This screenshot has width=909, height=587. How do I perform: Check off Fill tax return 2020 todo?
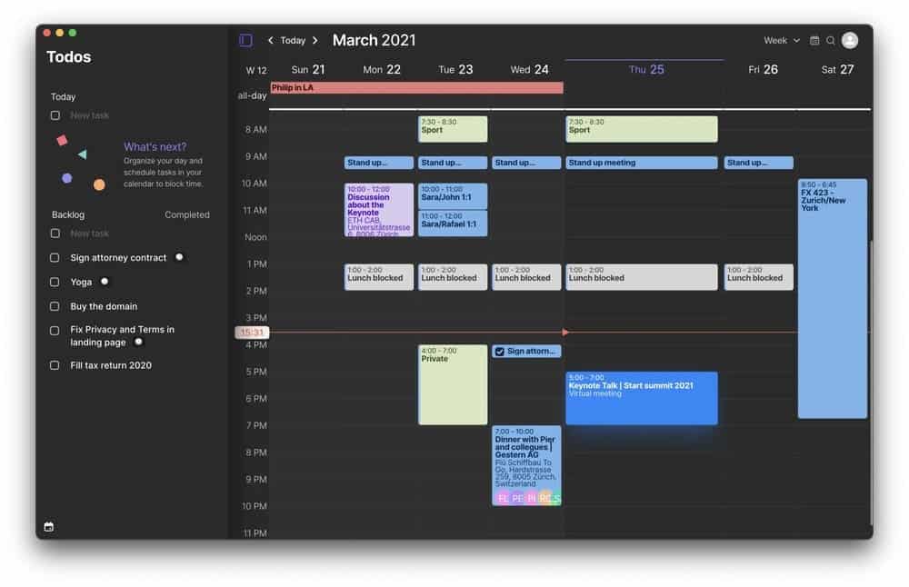tap(55, 365)
